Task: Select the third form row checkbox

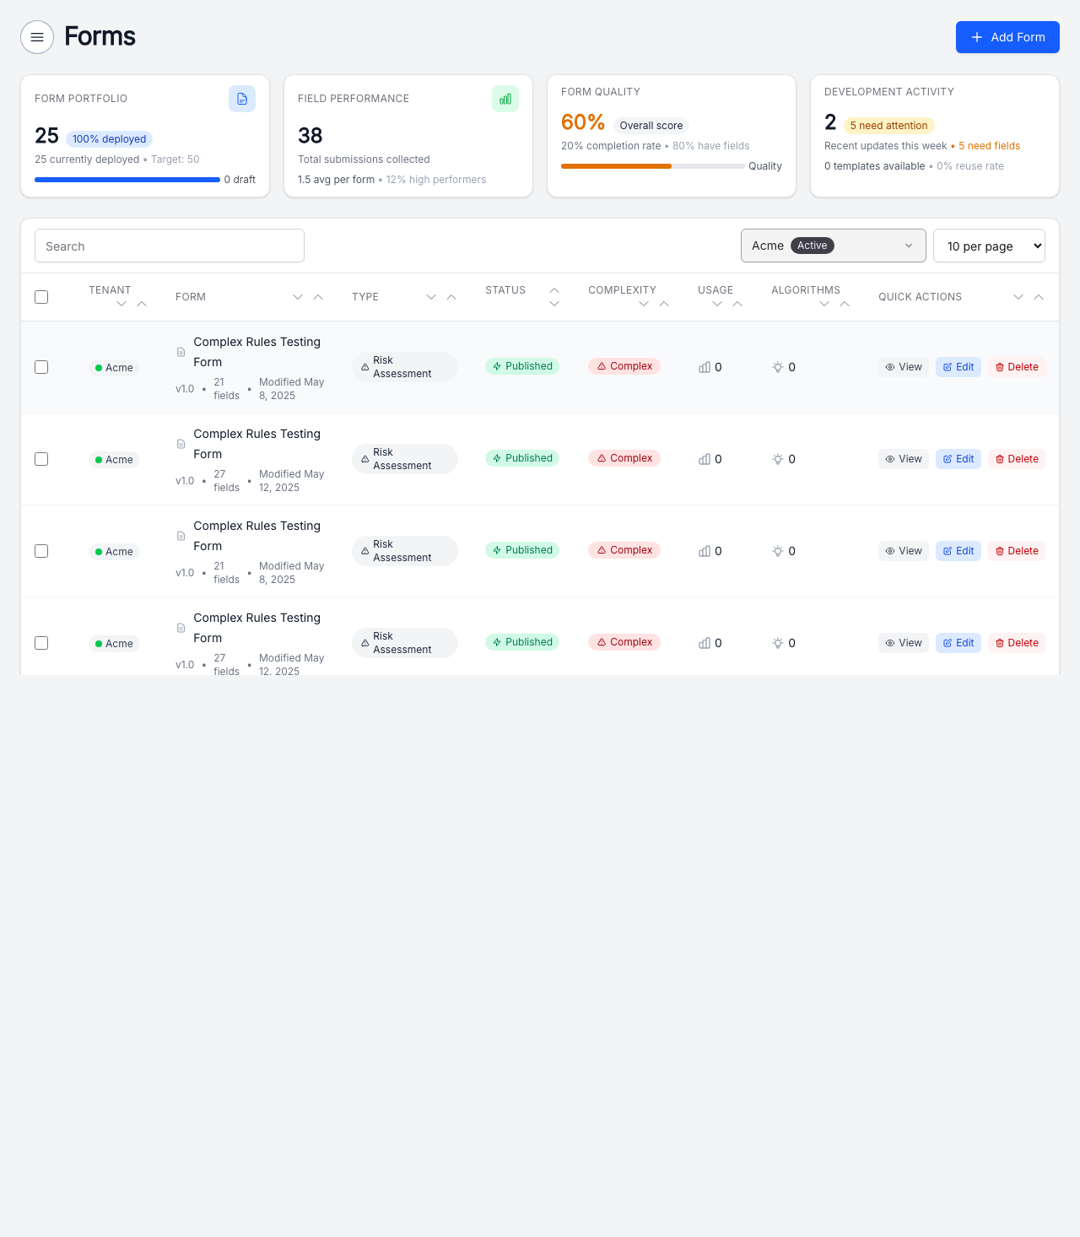Action: click(41, 551)
